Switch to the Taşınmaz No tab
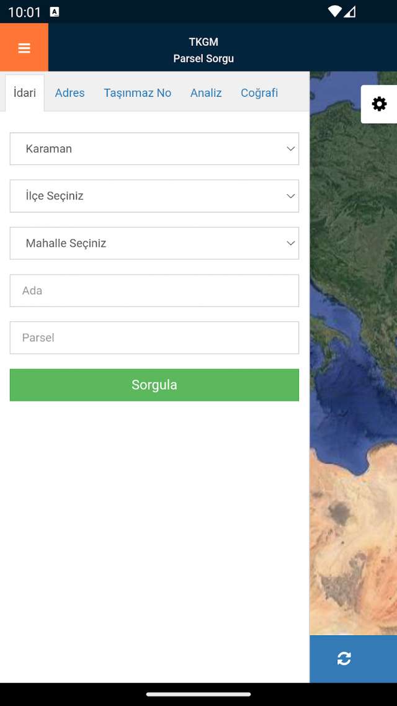Viewport: 397px width, 706px height. tap(137, 93)
